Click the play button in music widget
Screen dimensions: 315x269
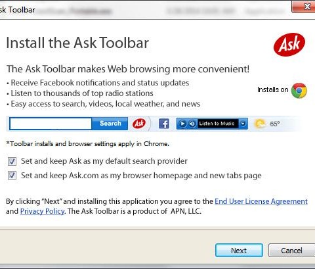point(182,124)
